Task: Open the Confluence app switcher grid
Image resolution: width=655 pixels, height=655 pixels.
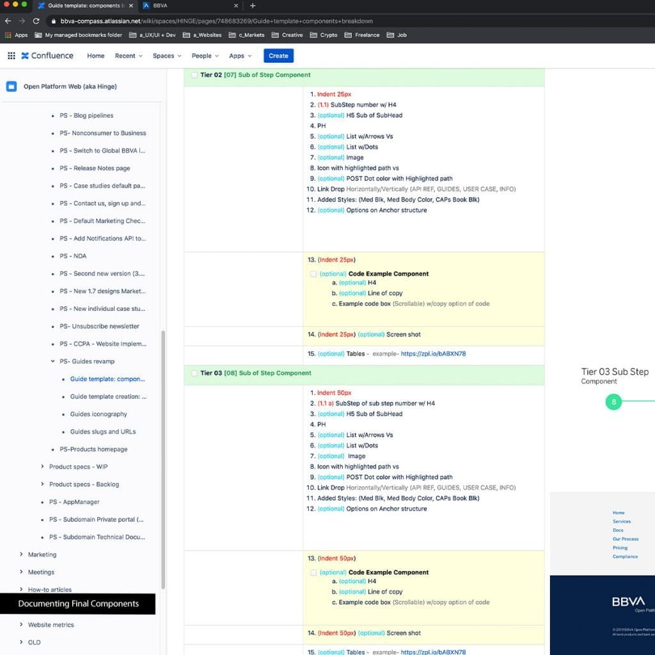Action: (x=11, y=56)
